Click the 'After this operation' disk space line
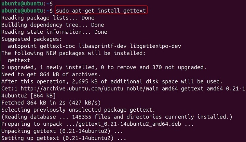 [x=112, y=82]
